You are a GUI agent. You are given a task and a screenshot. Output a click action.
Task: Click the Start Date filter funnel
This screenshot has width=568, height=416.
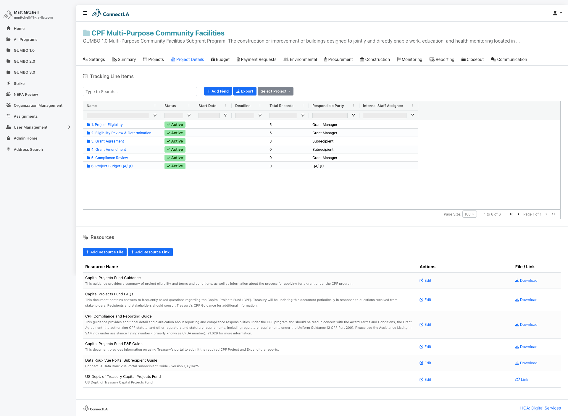[226, 115]
